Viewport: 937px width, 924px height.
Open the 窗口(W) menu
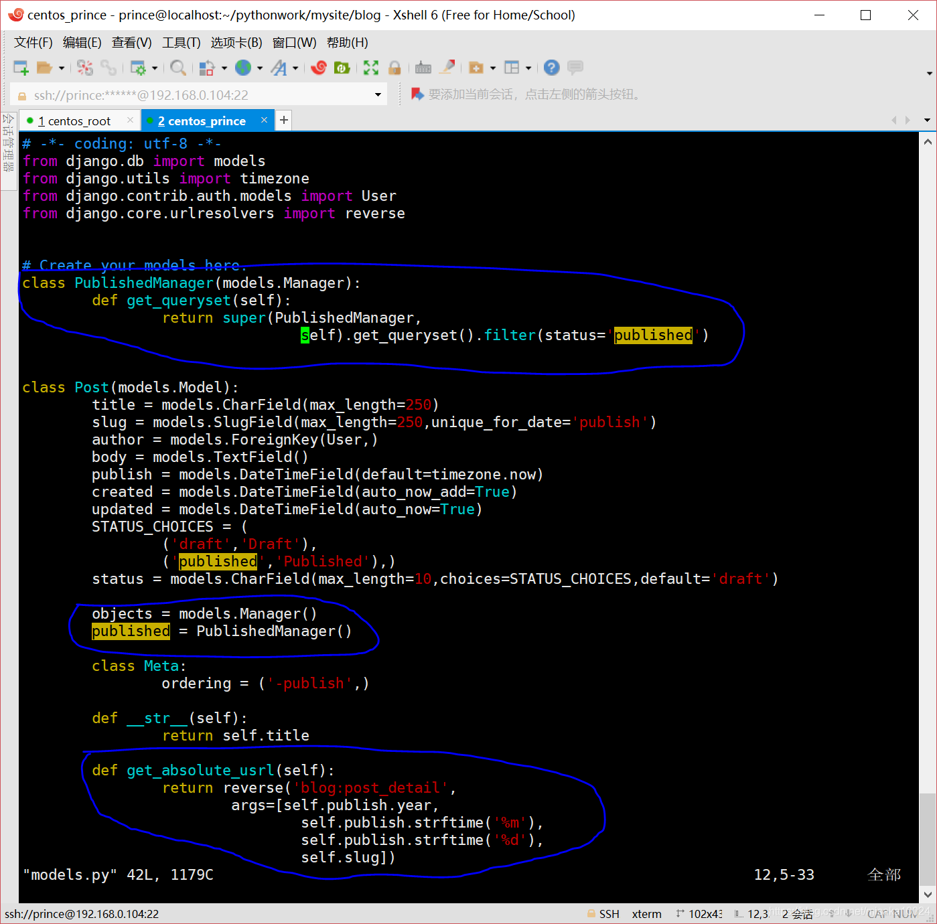pyautogui.click(x=295, y=43)
